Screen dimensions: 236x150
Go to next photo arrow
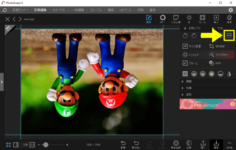point(20,19)
